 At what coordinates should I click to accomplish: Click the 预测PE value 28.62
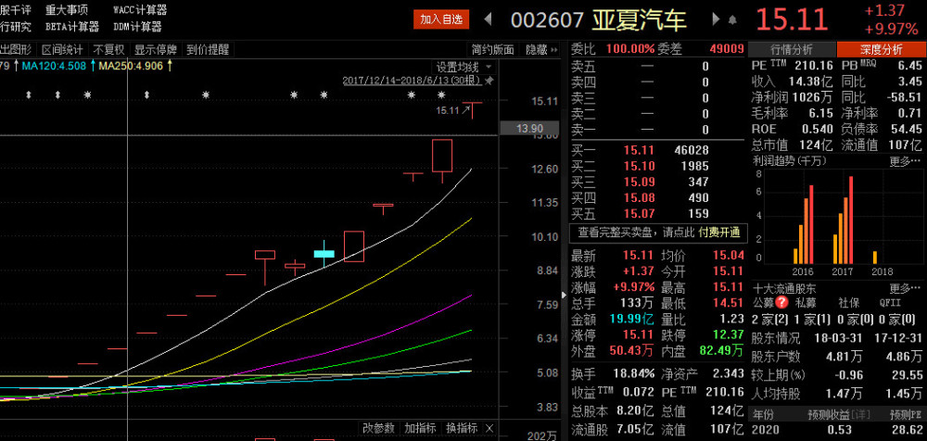click(x=907, y=430)
